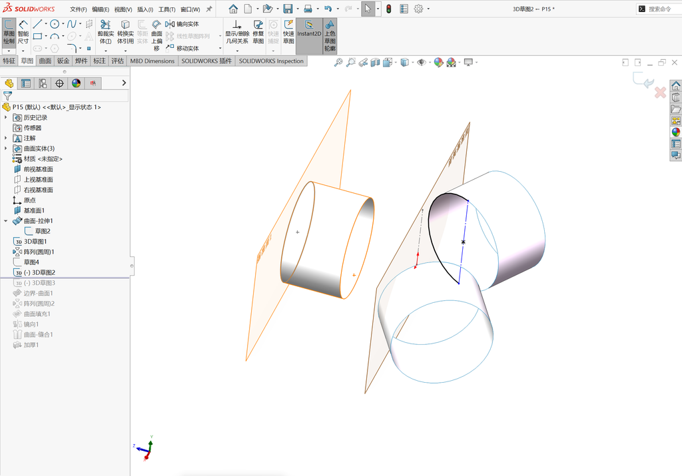Click the 镜向实体 mirror entities tool
682x476 pixels.
click(182, 24)
